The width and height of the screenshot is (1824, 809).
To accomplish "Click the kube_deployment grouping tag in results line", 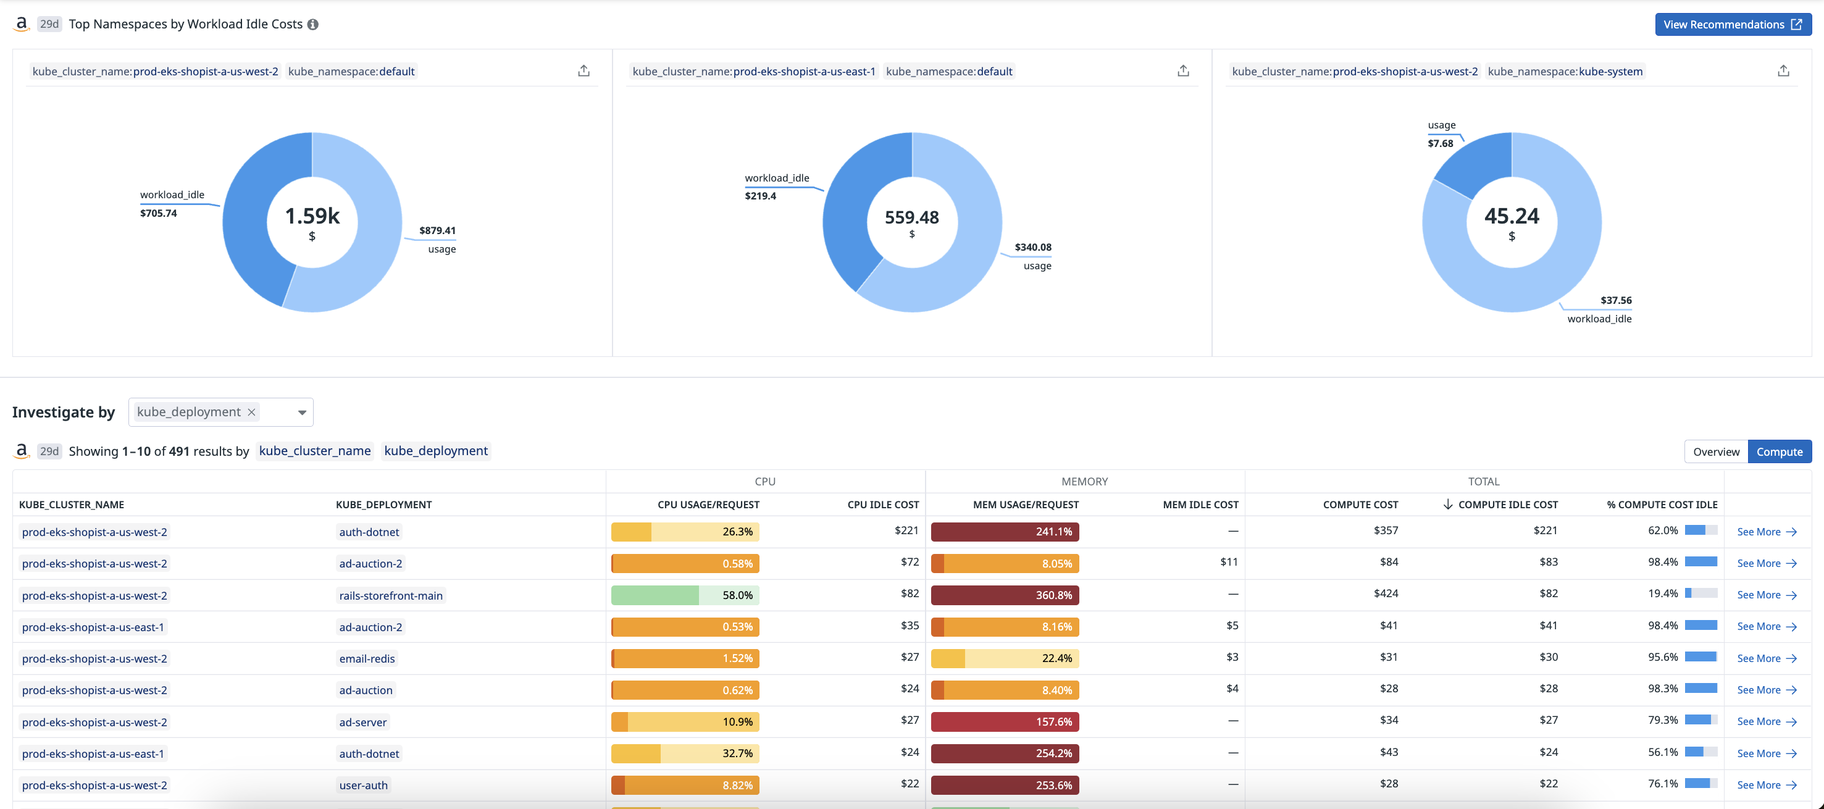I will click(x=435, y=451).
